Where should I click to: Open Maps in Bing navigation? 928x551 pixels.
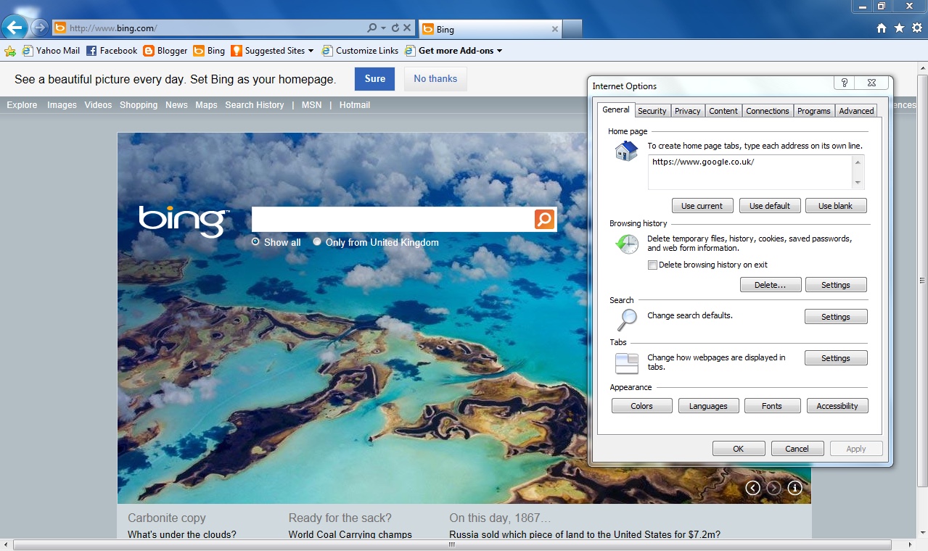pyautogui.click(x=206, y=105)
